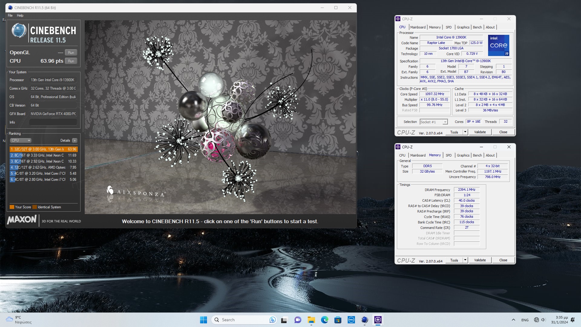Screen dimensions: 581x327
Task: Click Close button in the lower CPU-Z window
Action: coord(503,260)
